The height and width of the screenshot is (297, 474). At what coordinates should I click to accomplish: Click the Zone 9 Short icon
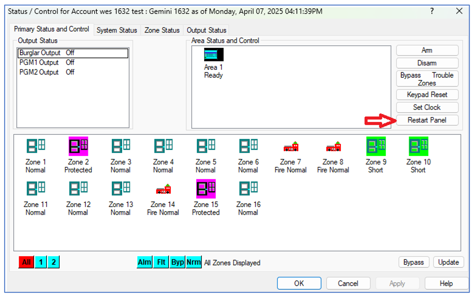point(375,146)
